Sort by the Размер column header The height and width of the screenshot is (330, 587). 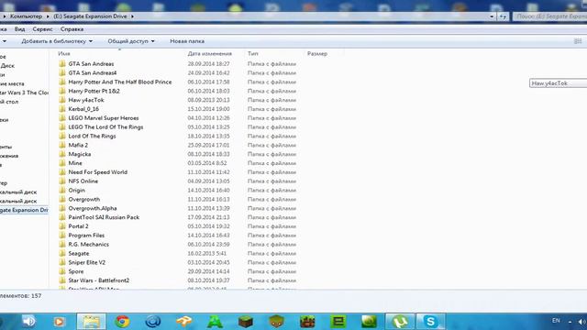pos(317,53)
